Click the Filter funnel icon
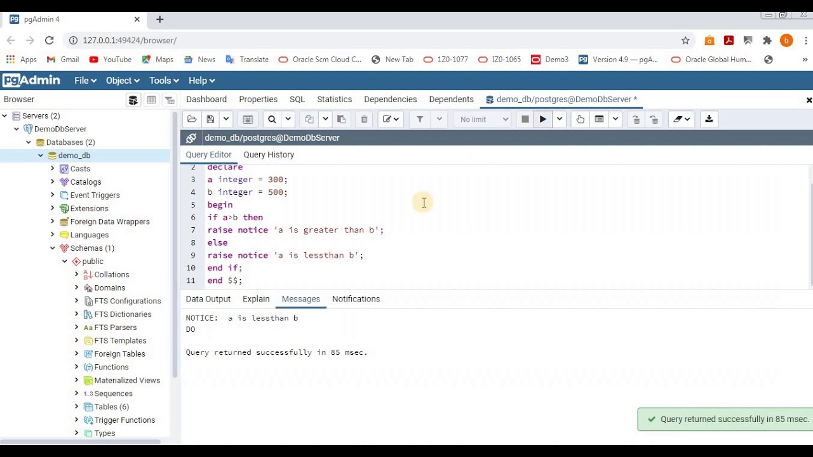813x457 pixels. [x=420, y=119]
